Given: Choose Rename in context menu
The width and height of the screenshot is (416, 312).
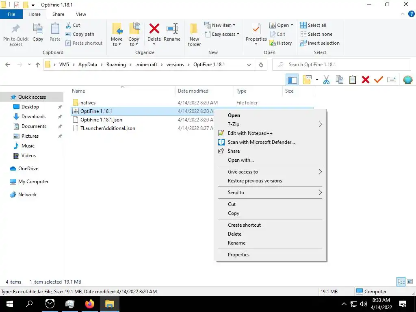Looking at the screenshot, I should 270,243.
